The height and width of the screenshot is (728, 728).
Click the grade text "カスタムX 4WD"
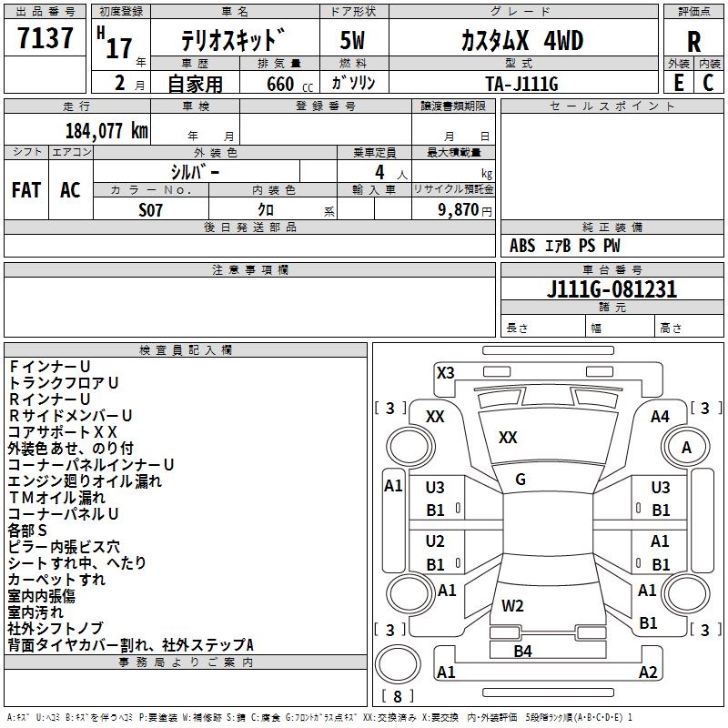521,40
